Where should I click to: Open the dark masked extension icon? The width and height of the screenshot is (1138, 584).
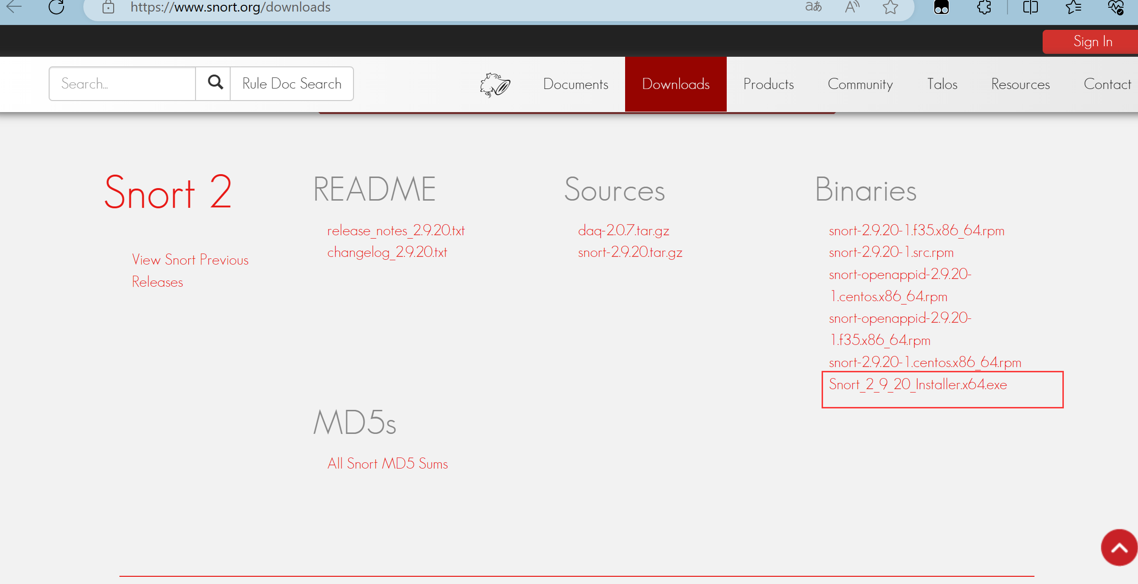tap(942, 7)
